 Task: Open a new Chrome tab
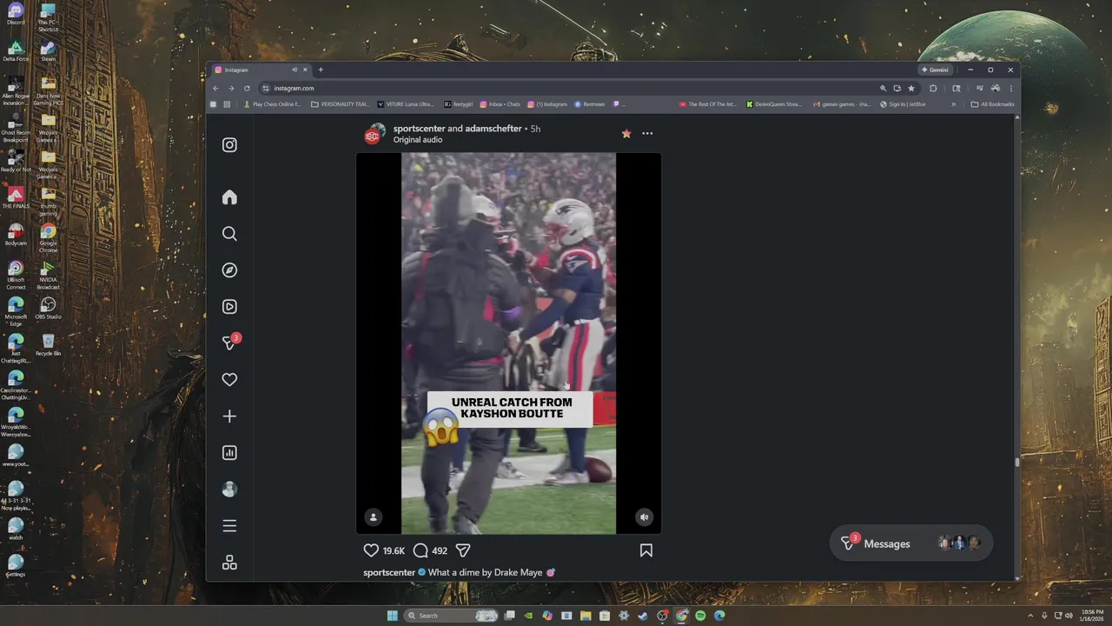[x=321, y=70]
